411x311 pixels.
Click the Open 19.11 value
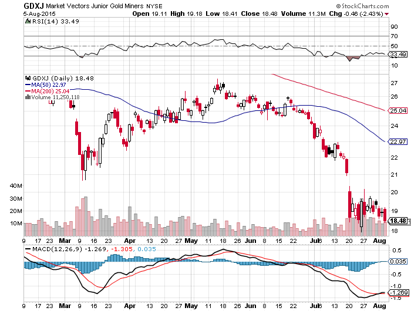point(149,13)
